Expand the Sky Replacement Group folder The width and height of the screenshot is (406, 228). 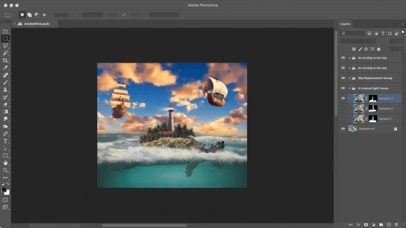[350, 78]
